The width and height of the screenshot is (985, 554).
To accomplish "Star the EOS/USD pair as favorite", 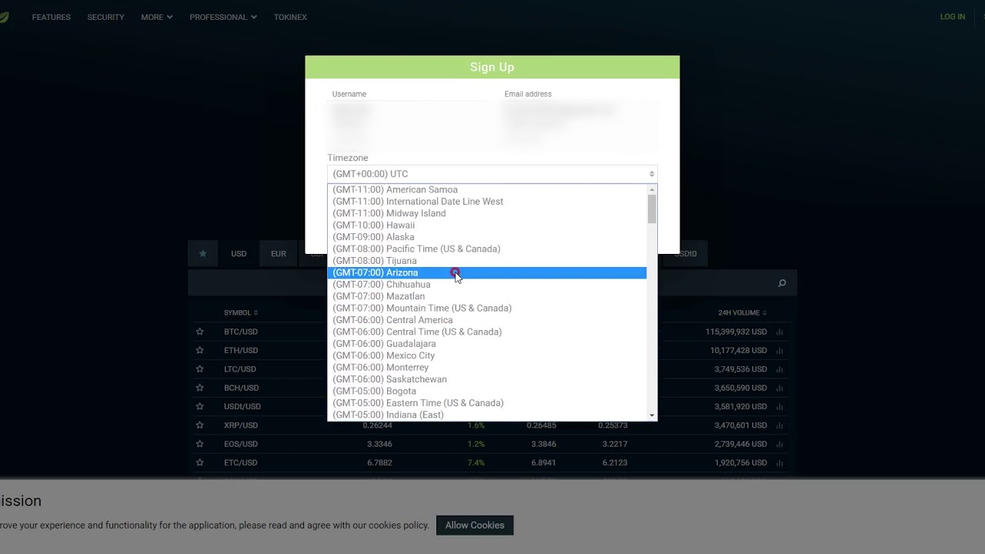I will tap(200, 444).
